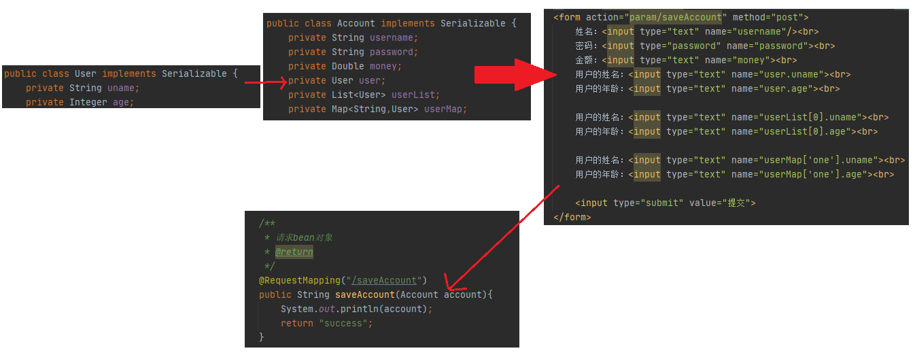Click the input line named "userMap['one'].uname"
This screenshot has height=355, width=915.
pos(740,160)
